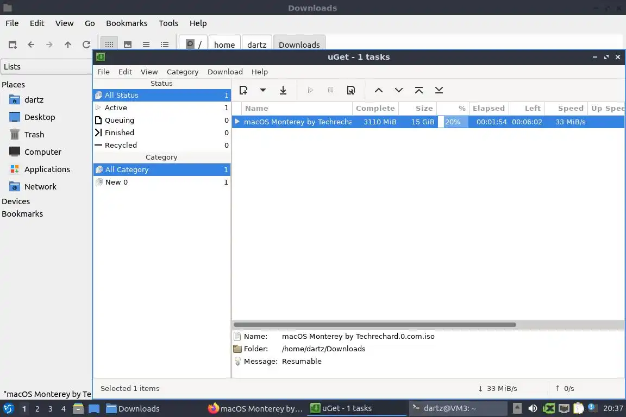The height and width of the screenshot is (417, 626).
Task: Switch file manager to compact list view
Action: [146, 45]
